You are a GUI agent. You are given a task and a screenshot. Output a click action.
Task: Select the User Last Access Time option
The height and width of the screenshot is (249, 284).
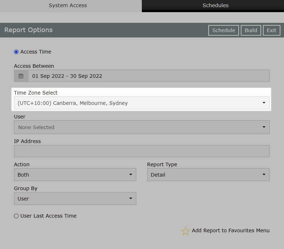click(x=16, y=216)
